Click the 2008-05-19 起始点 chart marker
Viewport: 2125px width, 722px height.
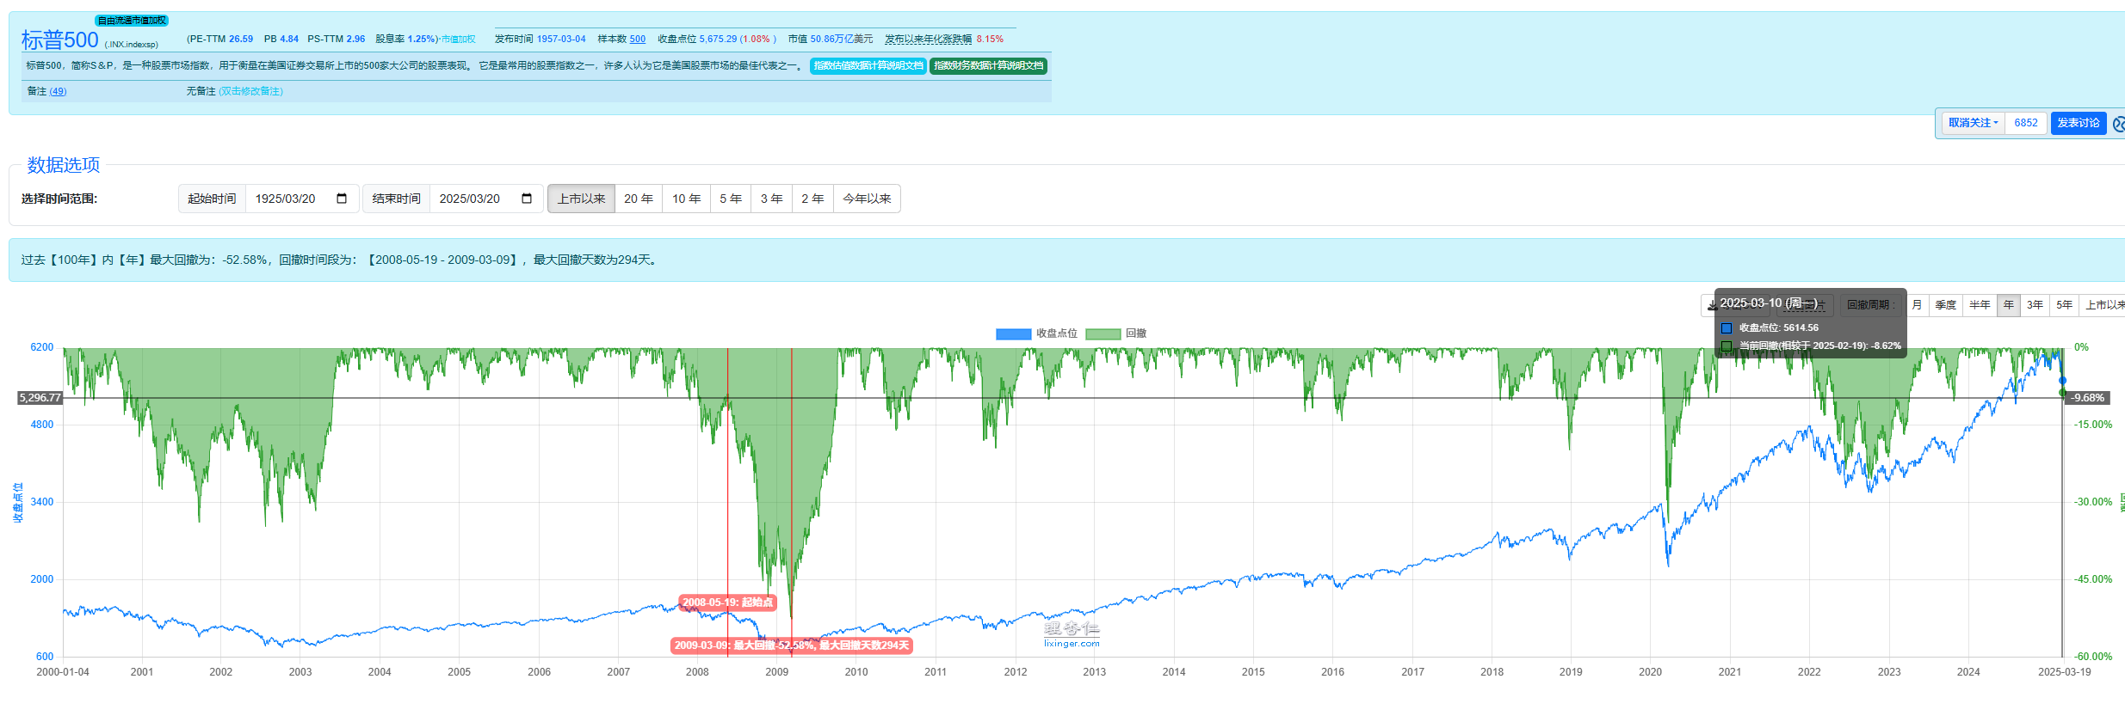click(x=728, y=603)
